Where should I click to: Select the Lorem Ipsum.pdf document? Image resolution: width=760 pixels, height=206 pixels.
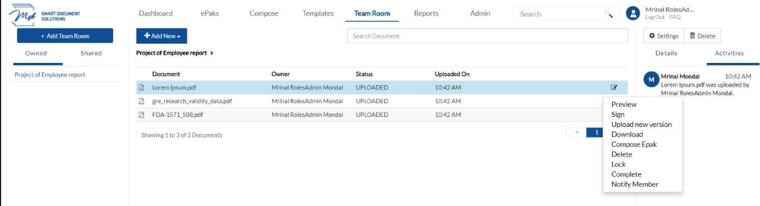pyautogui.click(x=174, y=87)
